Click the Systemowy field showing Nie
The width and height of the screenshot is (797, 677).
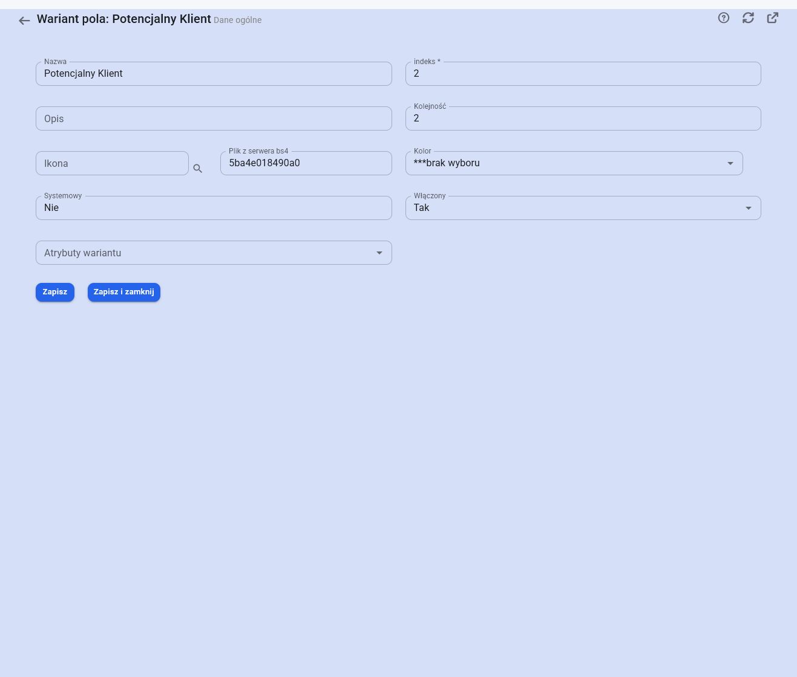click(x=214, y=208)
